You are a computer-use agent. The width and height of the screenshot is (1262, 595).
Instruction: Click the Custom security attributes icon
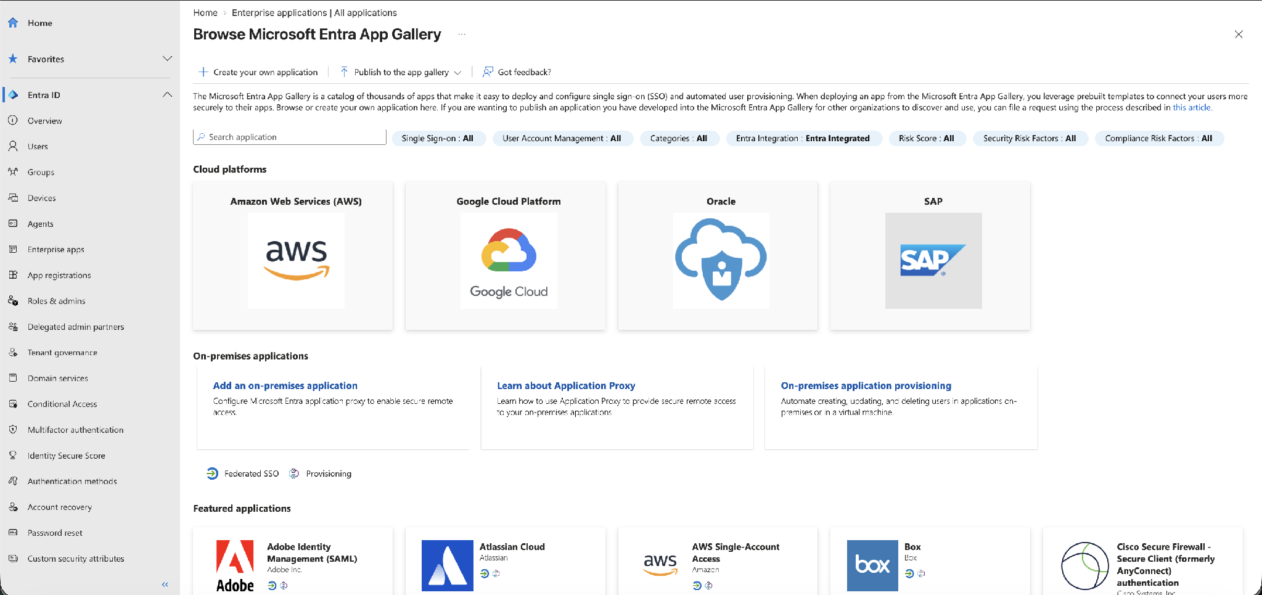tap(13, 558)
